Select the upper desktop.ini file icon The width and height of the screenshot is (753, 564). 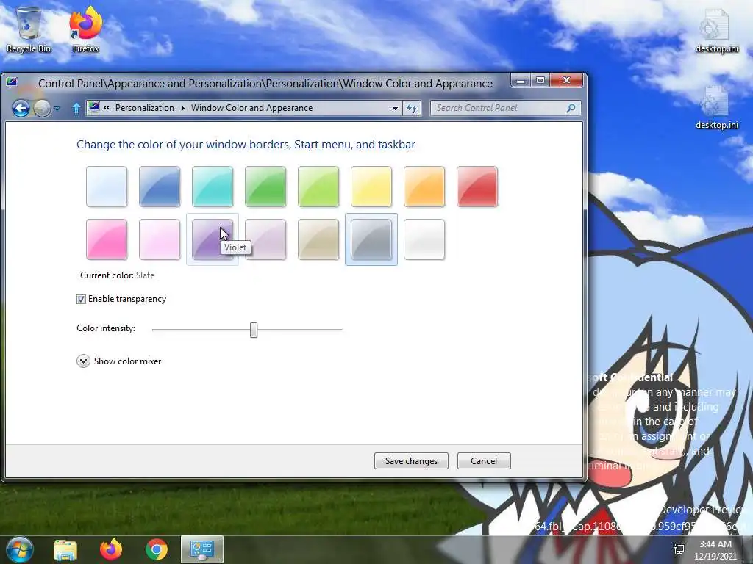point(716,31)
